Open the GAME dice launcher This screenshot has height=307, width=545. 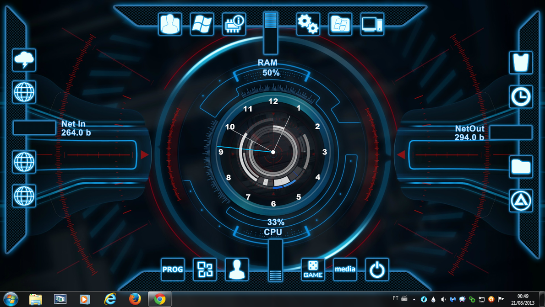pos(313,269)
